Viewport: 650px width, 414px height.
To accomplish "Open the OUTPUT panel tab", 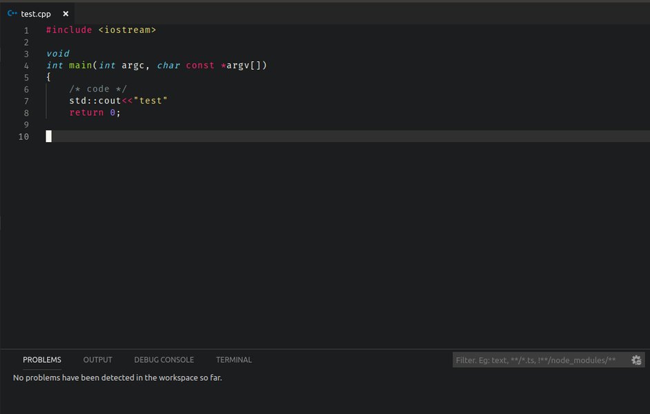I will click(97, 359).
